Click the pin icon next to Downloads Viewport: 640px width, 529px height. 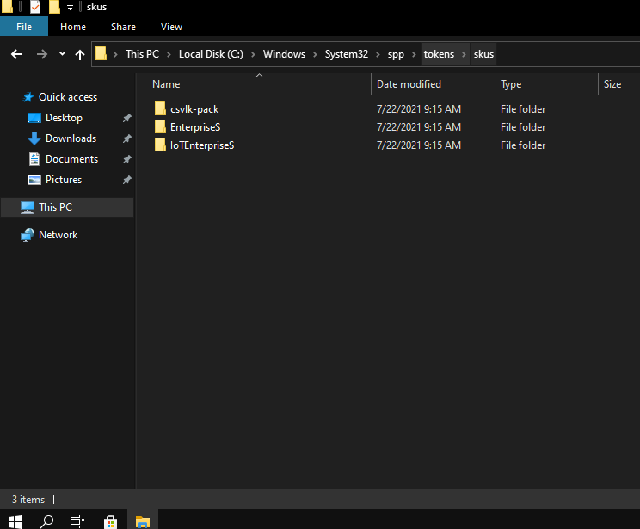(x=127, y=138)
